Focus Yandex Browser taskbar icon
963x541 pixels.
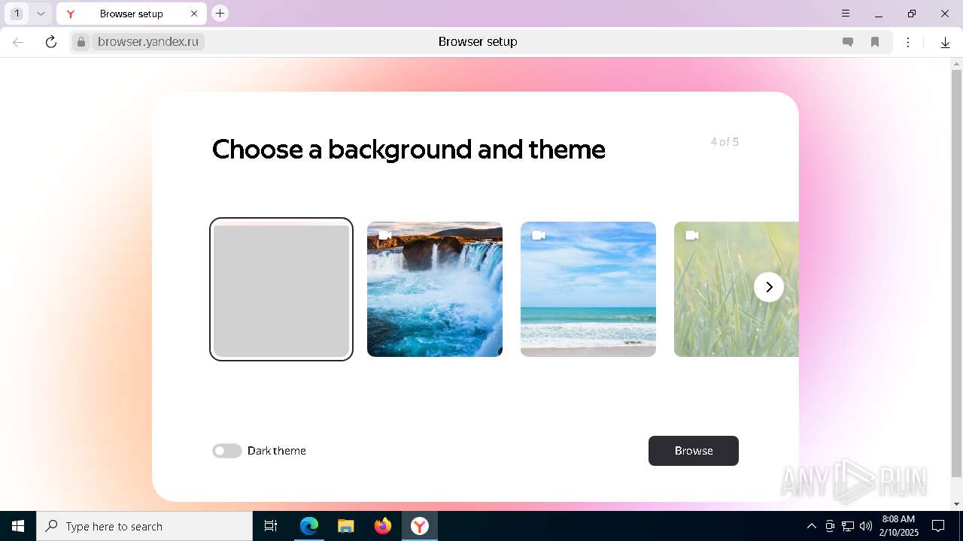click(x=420, y=526)
